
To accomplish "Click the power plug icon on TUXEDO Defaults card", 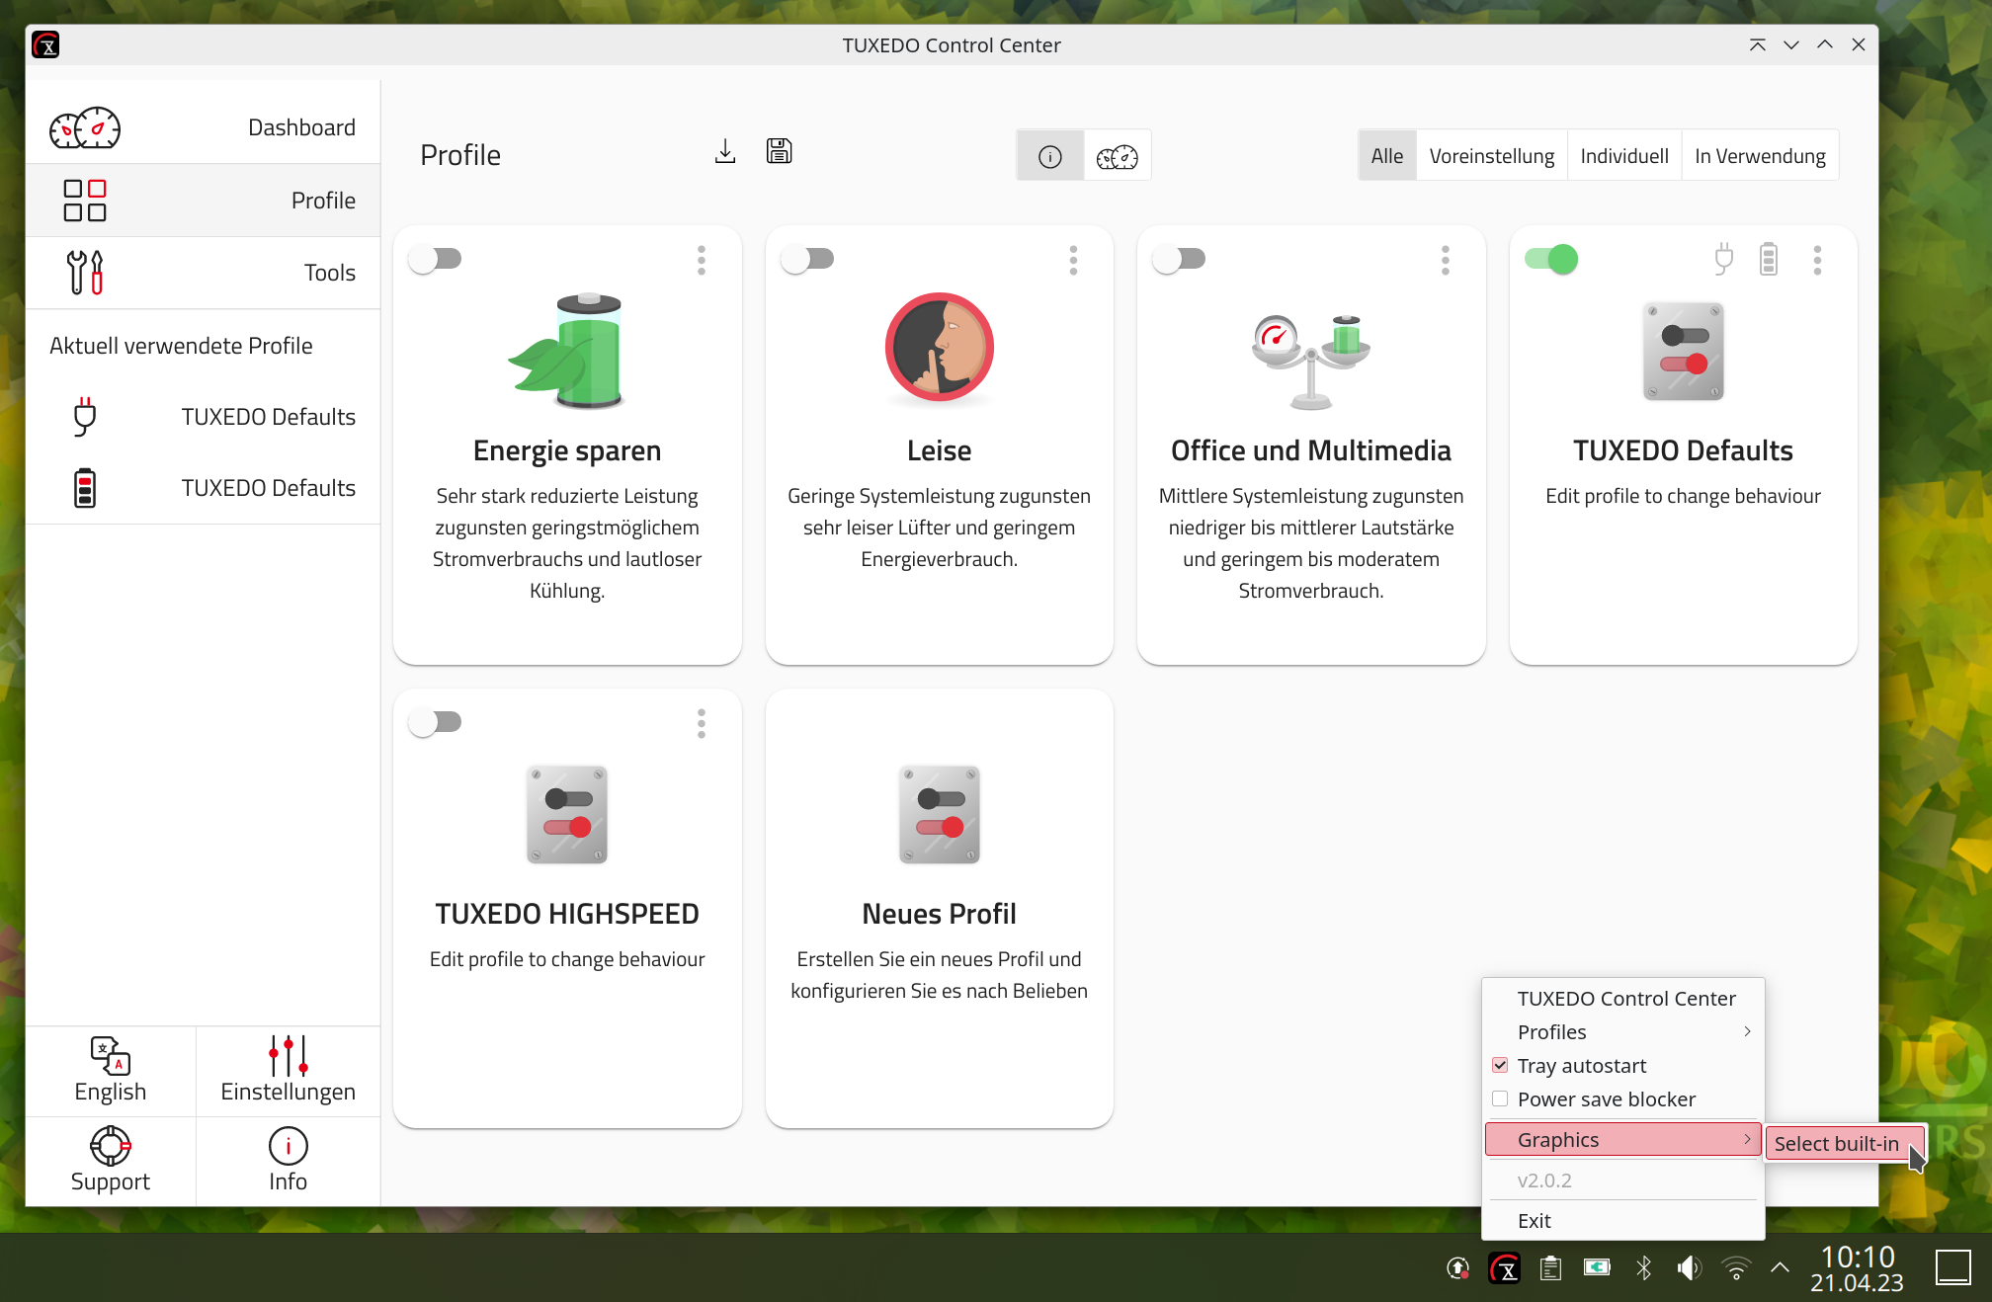I will [1723, 260].
